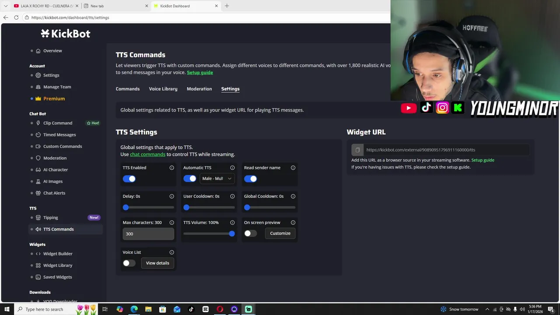Select the Chat Alerts calendar icon
Image resolution: width=560 pixels, height=315 pixels.
38,193
